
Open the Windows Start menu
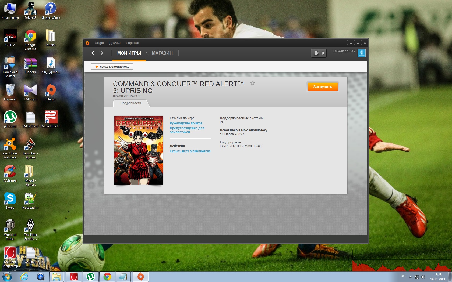click(x=7, y=277)
